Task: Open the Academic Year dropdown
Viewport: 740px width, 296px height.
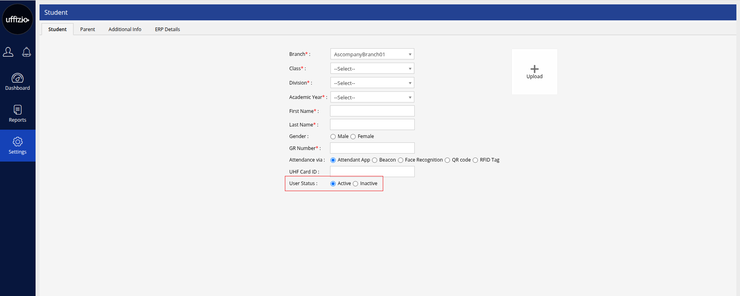Action: pos(372,97)
